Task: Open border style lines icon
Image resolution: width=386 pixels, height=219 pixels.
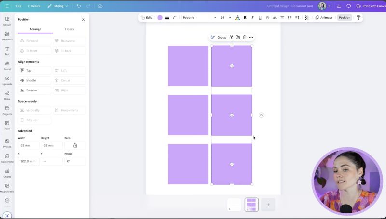Action: pos(167,18)
